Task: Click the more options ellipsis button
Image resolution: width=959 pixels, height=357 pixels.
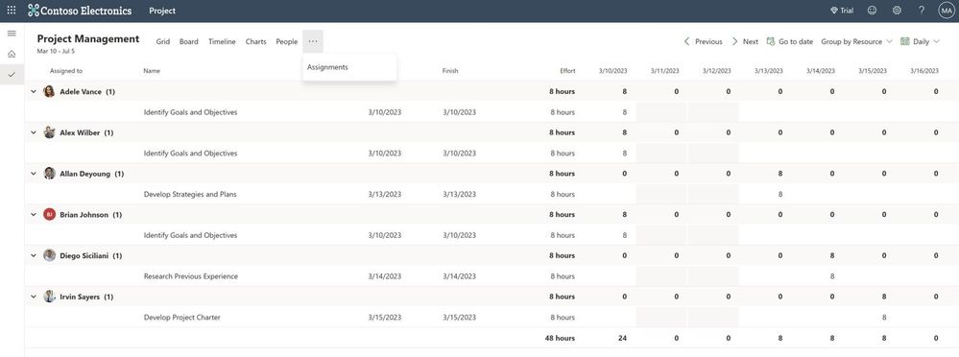Action: [x=313, y=41]
